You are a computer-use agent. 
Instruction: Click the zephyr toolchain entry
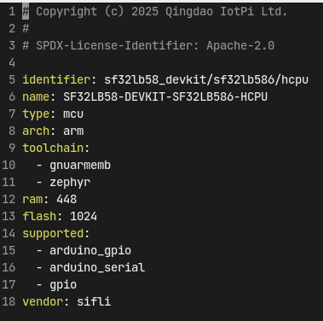(x=70, y=183)
